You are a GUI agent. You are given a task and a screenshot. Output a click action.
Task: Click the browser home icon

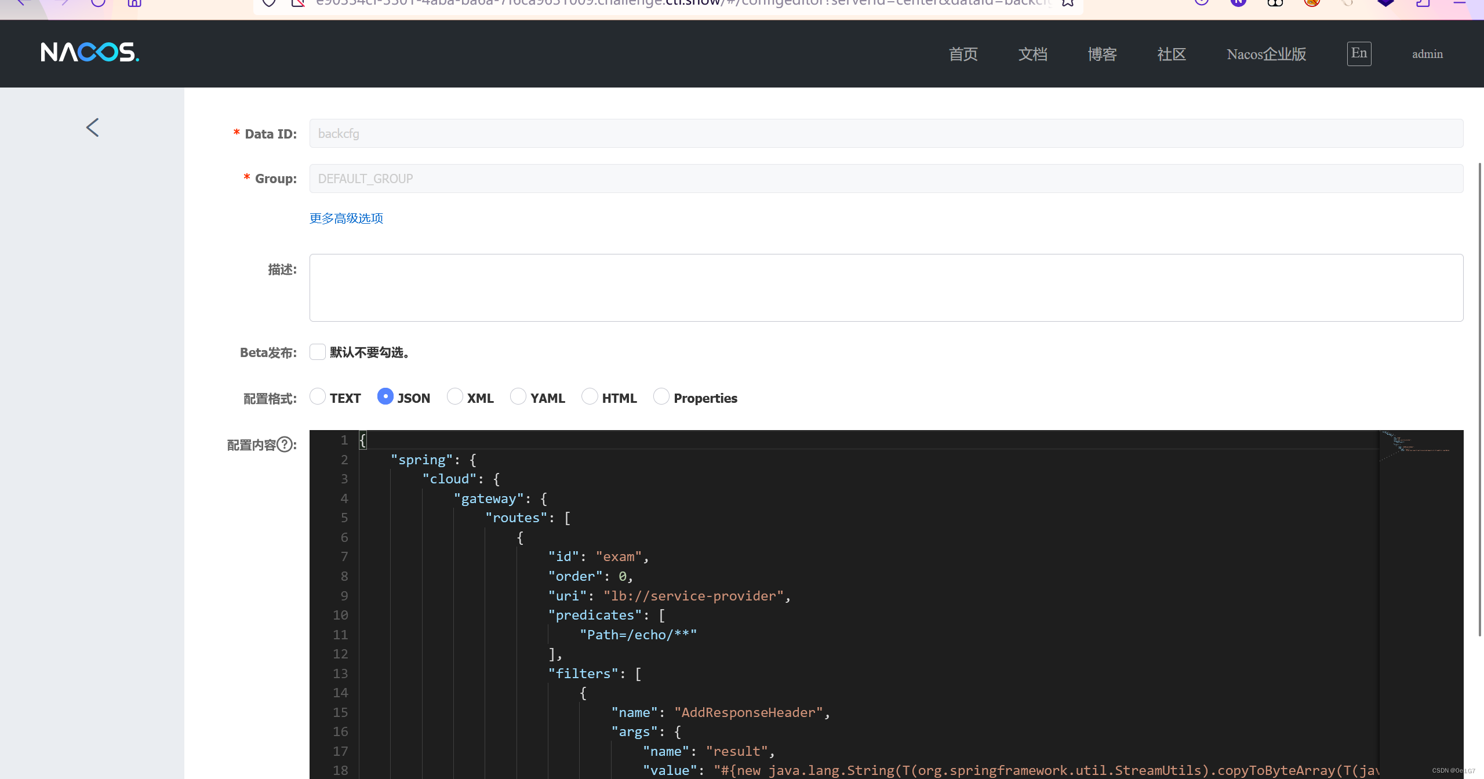click(134, 3)
